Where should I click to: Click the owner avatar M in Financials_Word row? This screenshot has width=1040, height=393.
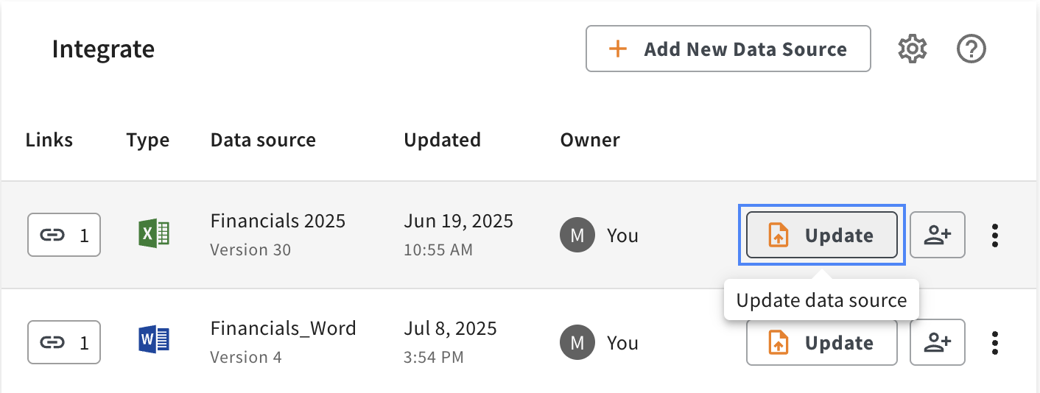click(x=577, y=342)
